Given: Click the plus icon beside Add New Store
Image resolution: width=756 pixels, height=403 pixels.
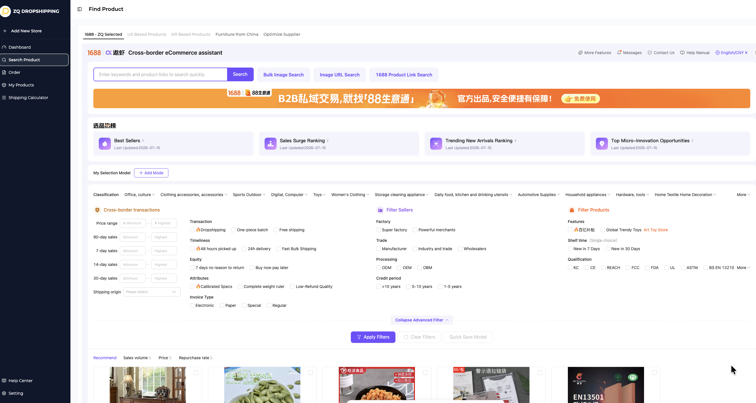Looking at the screenshot, I should click(x=5, y=31).
